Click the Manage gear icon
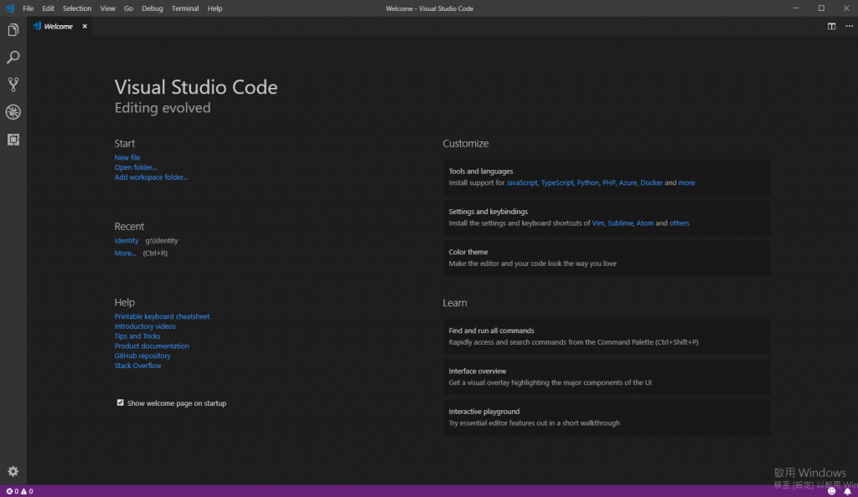Viewport: 858px width, 497px height. click(x=13, y=472)
